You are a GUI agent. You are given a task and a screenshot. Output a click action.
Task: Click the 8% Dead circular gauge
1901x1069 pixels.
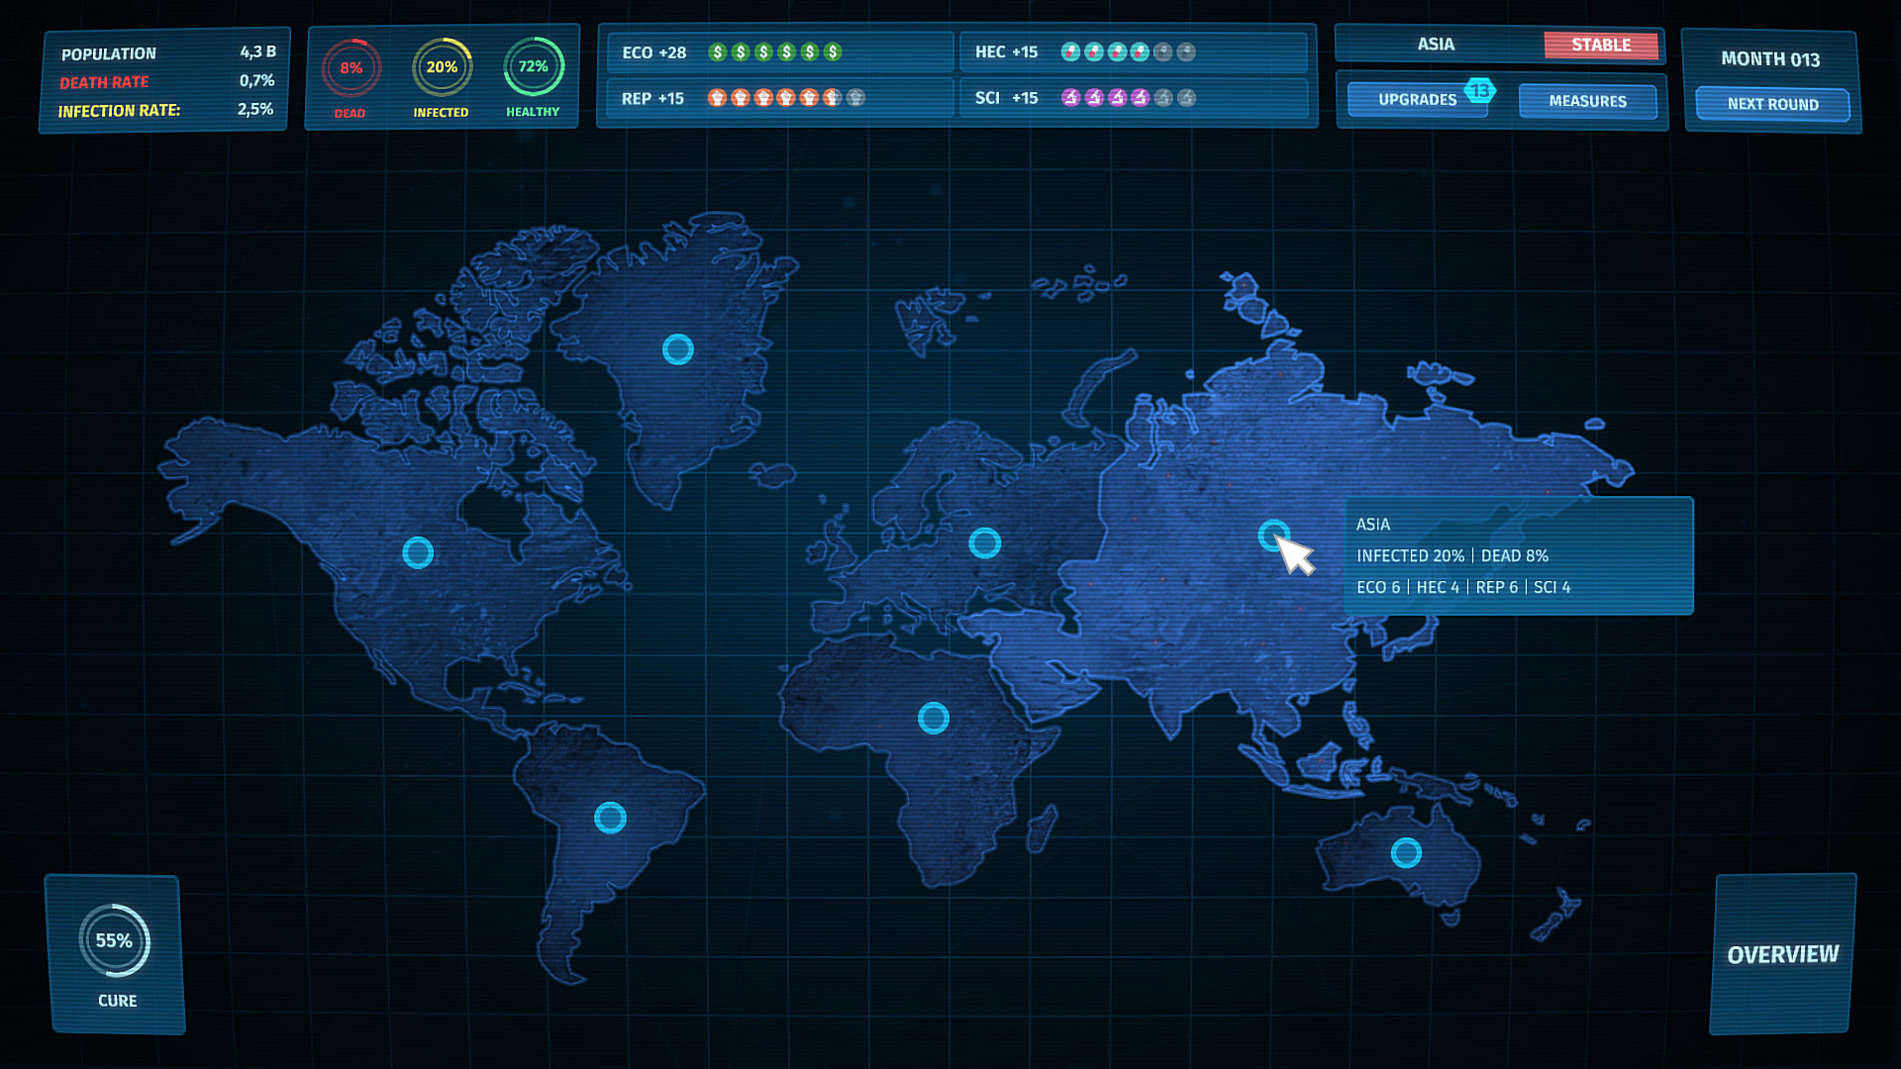(x=350, y=68)
